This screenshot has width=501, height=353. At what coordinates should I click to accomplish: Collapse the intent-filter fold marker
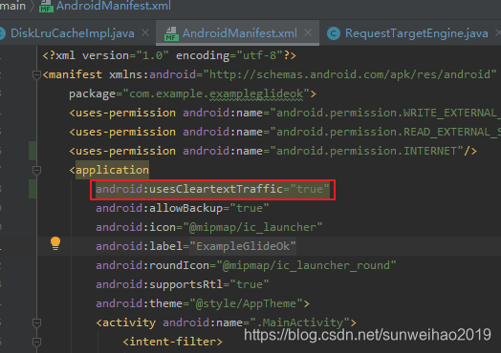[36, 343]
